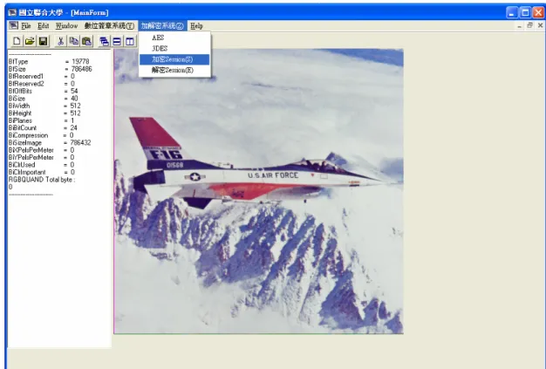Image resolution: width=546 pixels, height=369 pixels.
Task: Open the Help menu
Action: [x=196, y=26]
